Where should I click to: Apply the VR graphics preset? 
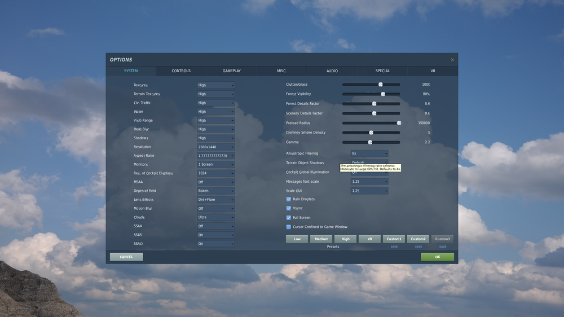coord(370,239)
